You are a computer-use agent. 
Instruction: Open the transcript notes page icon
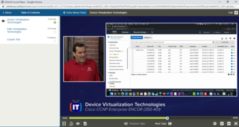(85, 124)
